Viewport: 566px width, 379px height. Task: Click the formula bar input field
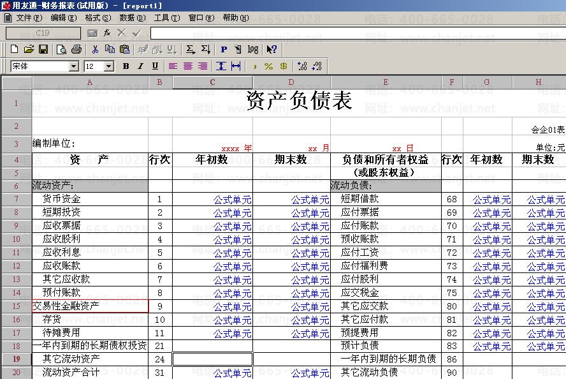pyautogui.click(x=358, y=33)
